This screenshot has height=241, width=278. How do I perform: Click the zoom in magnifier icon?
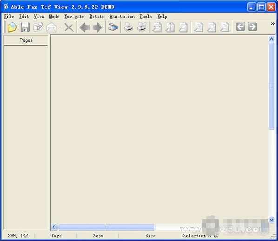click(x=199, y=27)
